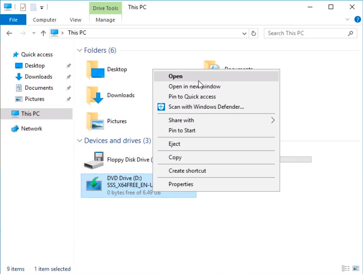Collapse the Folders (6) group chevron

(x=79, y=50)
